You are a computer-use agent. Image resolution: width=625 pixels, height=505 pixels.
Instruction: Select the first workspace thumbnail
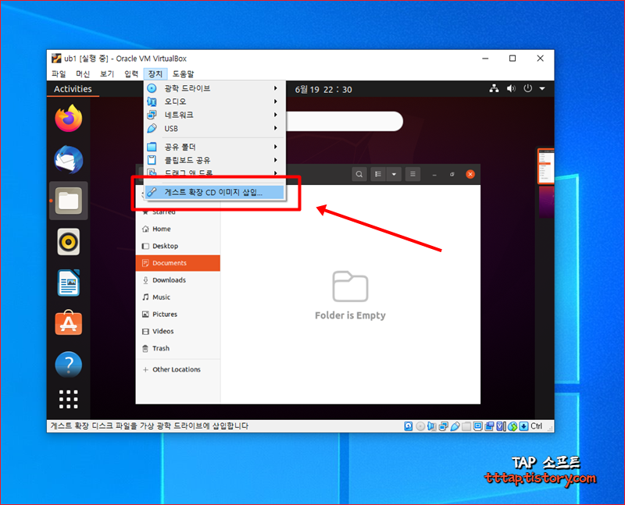click(x=545, y=166)
